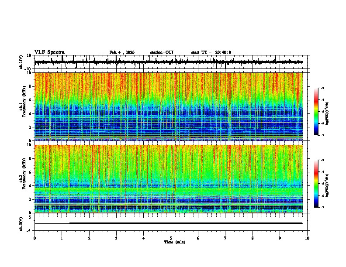
Task: Click the time axis tick label '9'
Action: [280, 238]
